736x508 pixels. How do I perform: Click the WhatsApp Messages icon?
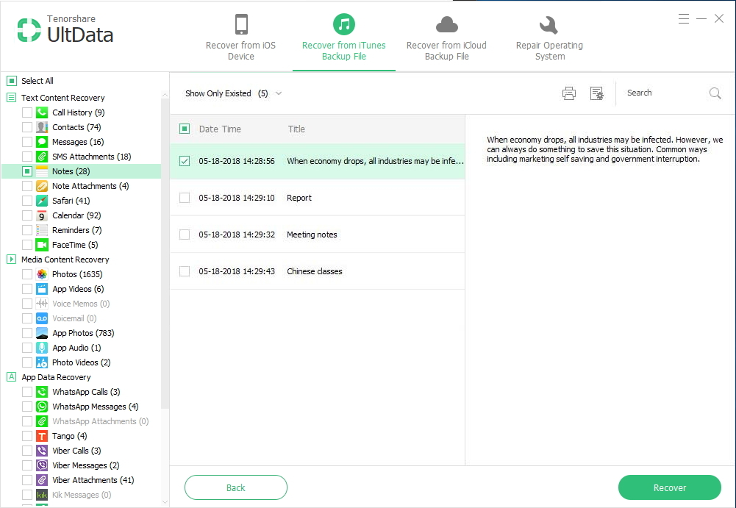coord(42,407)
